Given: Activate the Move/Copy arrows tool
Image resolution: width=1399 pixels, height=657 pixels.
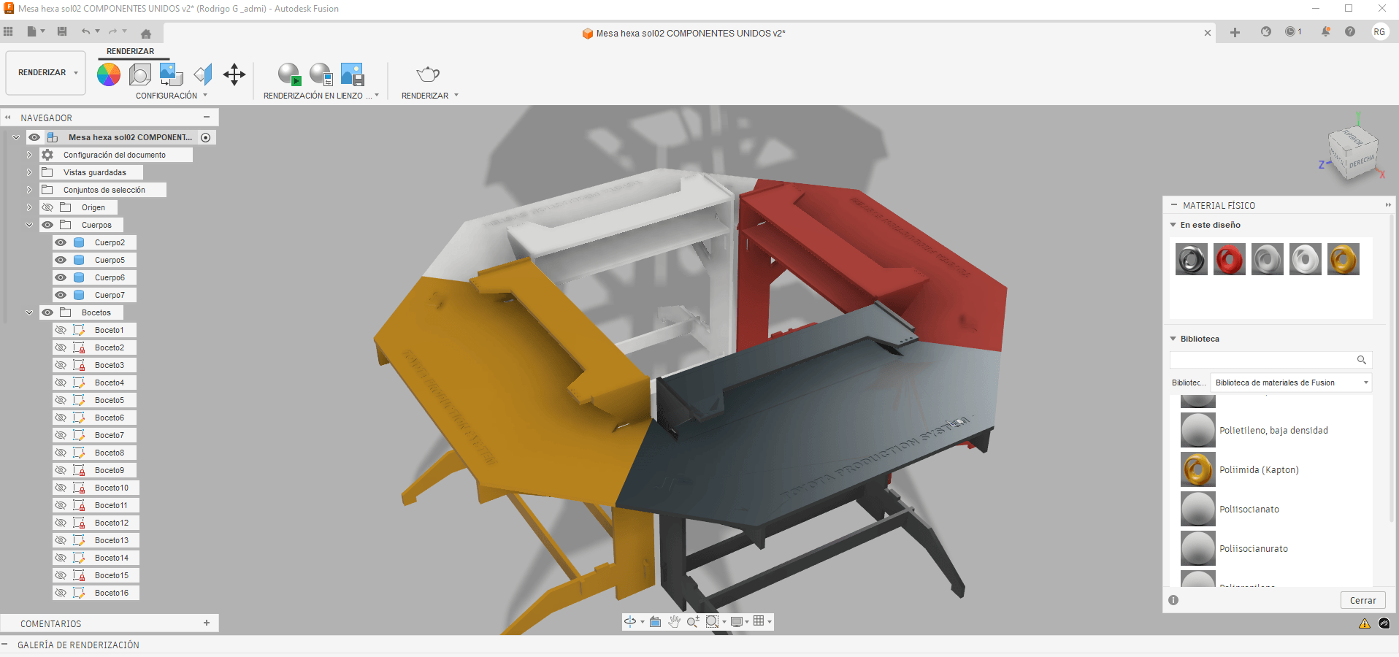Looking at the screenshot, I should pos(234,74).
